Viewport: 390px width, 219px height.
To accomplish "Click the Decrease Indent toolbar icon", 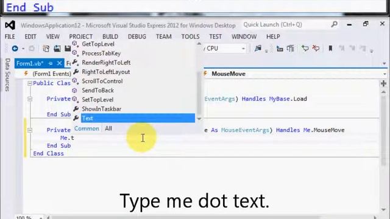I will 280,49.
